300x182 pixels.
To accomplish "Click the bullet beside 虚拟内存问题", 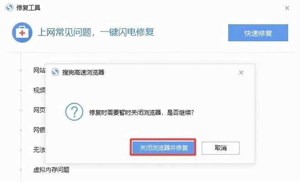I will 21,170.
